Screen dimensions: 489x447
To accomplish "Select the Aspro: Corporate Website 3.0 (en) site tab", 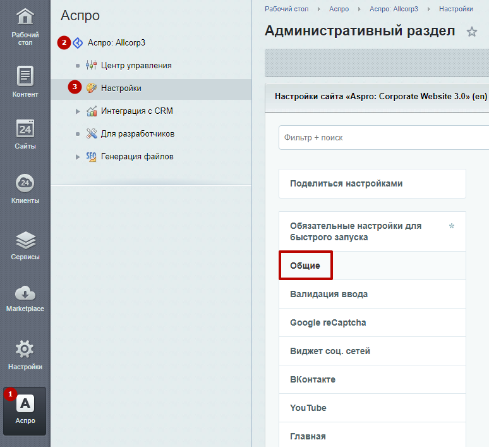I will pyautogui.click(x=380, y=97).
